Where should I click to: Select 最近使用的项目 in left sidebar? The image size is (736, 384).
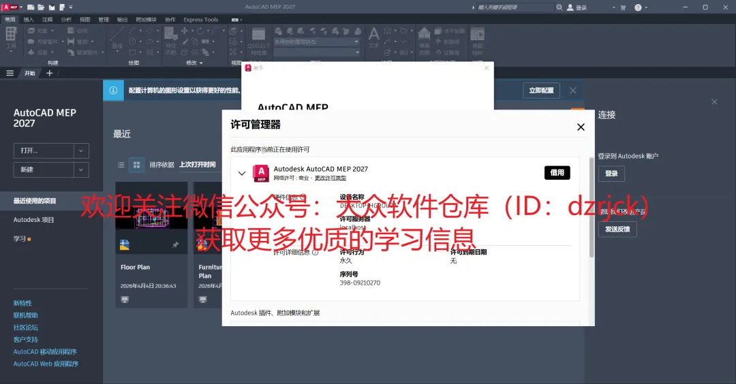pos(51,201)
